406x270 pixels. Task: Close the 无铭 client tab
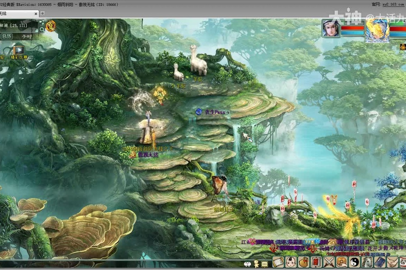[36, 13]
